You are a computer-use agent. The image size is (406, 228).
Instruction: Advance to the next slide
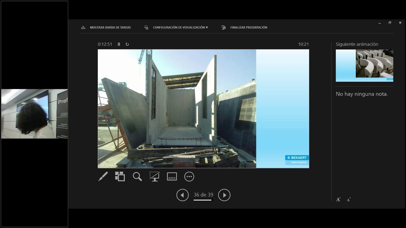tap(224, 195)
